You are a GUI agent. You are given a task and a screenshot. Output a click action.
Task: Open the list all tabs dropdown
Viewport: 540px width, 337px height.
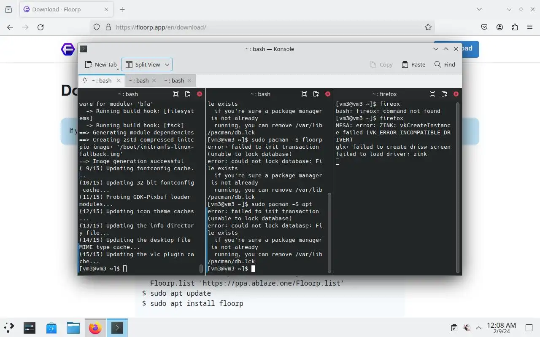tap(479, 9)
